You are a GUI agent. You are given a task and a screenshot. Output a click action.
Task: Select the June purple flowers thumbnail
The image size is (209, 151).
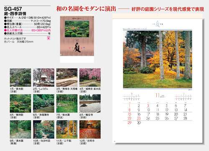(43, 103)
